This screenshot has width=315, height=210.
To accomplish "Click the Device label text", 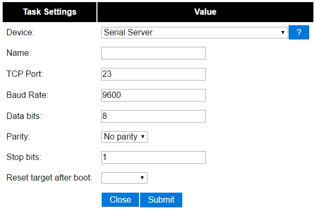I will pyautogui.click(x=21, y=32).
